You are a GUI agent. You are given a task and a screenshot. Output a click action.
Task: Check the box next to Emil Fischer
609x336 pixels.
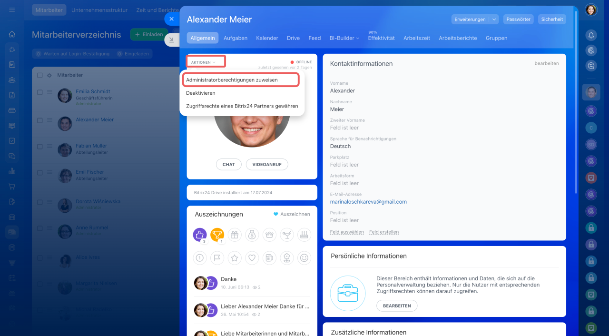tap(40, 173)
